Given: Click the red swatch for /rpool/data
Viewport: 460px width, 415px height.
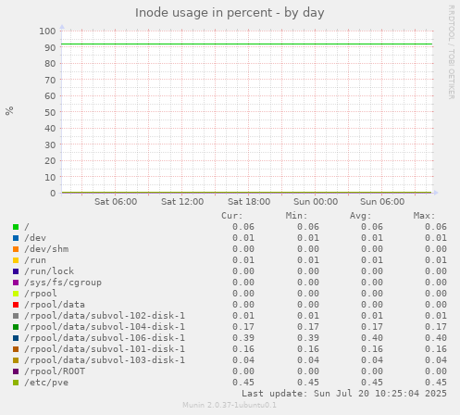Looking at the screenshot, I should click(x=16, y=305).
